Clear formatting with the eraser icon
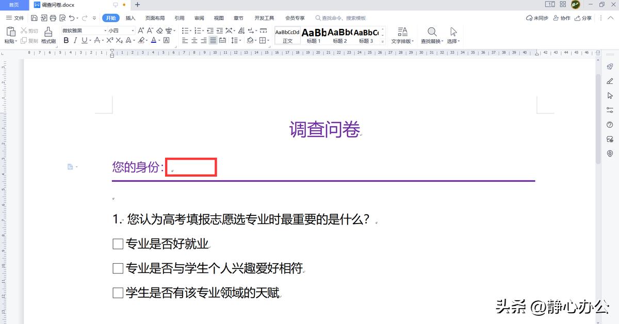Screen dimensions: 619x324 [x=159, y=31]
